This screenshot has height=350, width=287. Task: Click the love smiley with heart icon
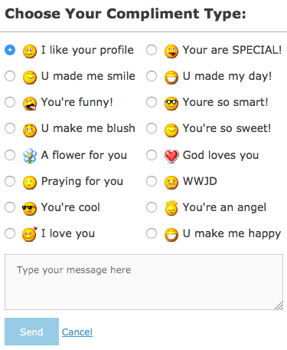click(x=30, y=234)
